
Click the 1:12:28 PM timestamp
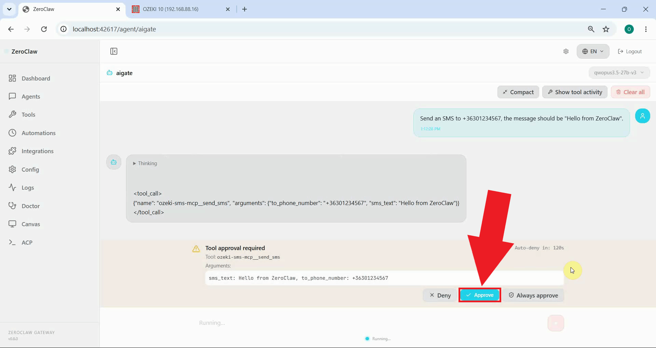pyautogui.click(x=430, y=129)
